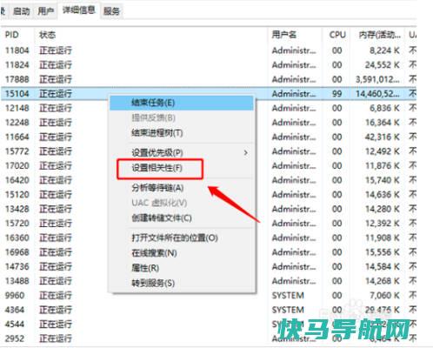
Task: Switch to the 用户 tab
Action: click(x=46, y=11)
